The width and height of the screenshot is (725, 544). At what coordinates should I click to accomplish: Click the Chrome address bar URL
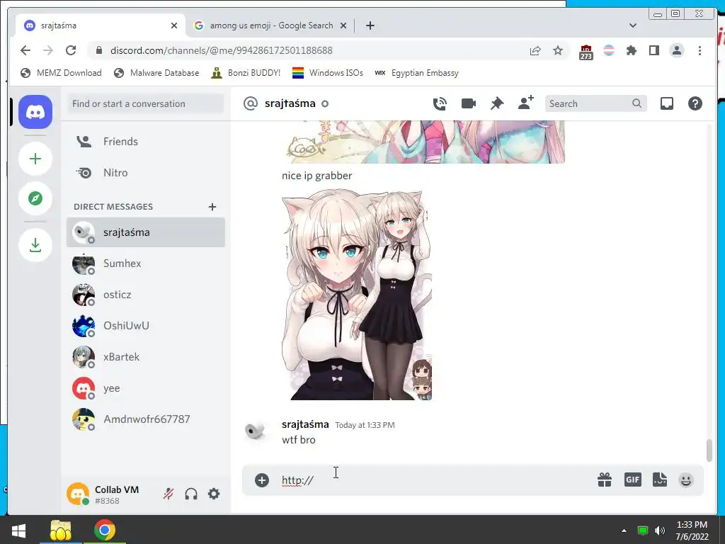222,50
